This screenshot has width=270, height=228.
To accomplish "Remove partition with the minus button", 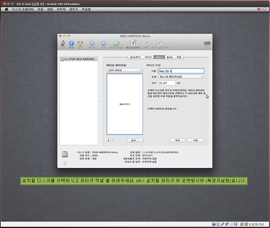I will click(x=112, y=140).
